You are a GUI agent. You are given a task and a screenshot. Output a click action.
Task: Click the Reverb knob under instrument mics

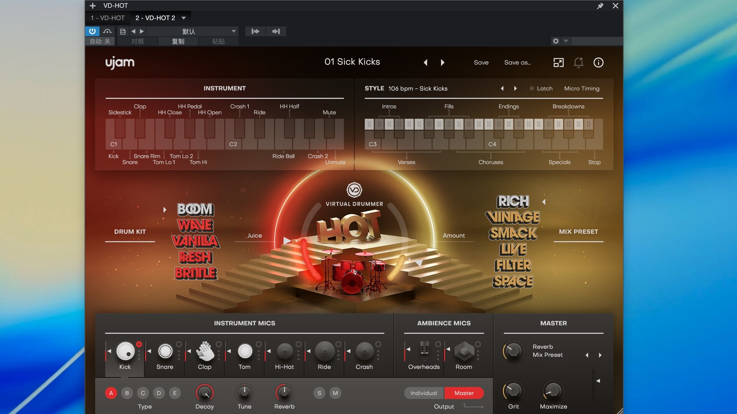click(x=284, y=393)
